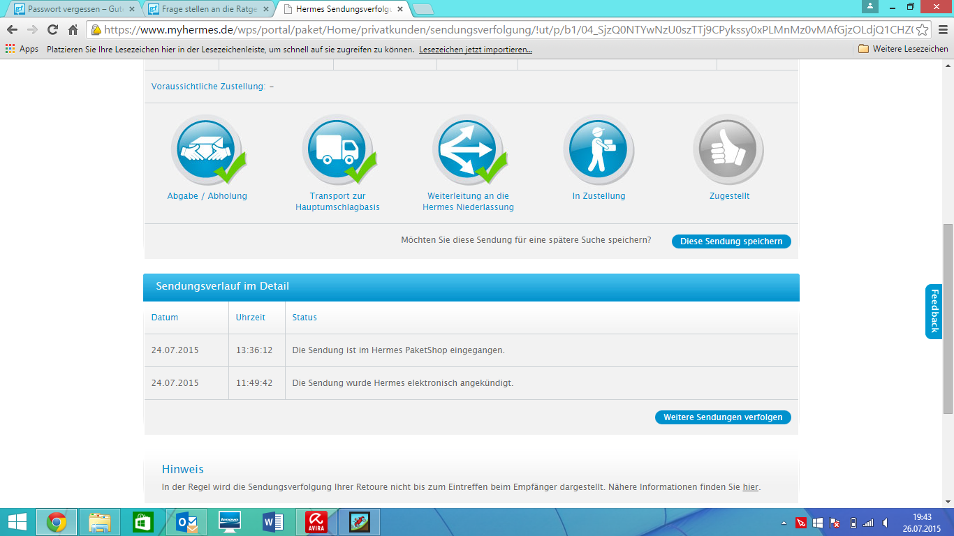Viewport: 954px width, 536px height.
Task: Expand the Weitere Lesezeichen bookmarks folder
Action: point(902,49)
